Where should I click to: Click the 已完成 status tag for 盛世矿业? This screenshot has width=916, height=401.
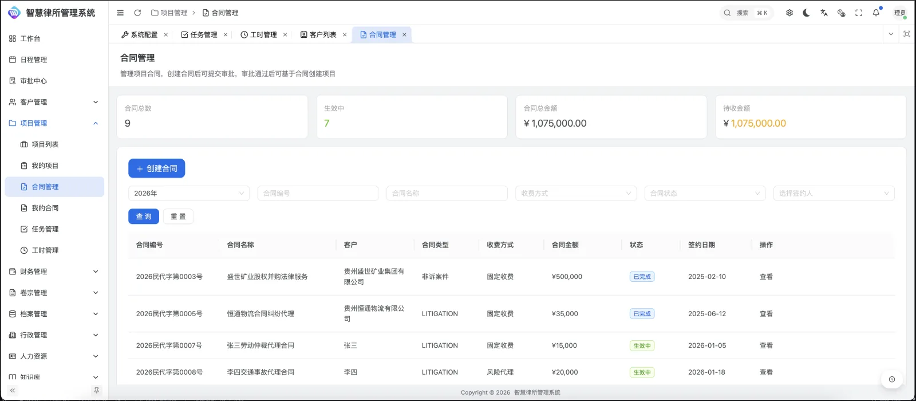pos(642,277)
